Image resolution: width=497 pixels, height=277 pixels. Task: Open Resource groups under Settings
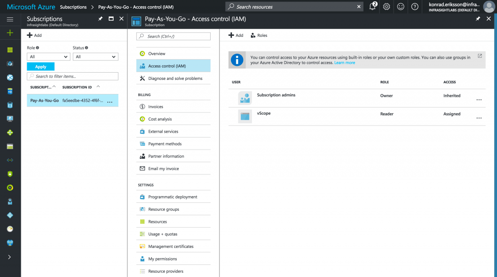(x=173, y=209)
